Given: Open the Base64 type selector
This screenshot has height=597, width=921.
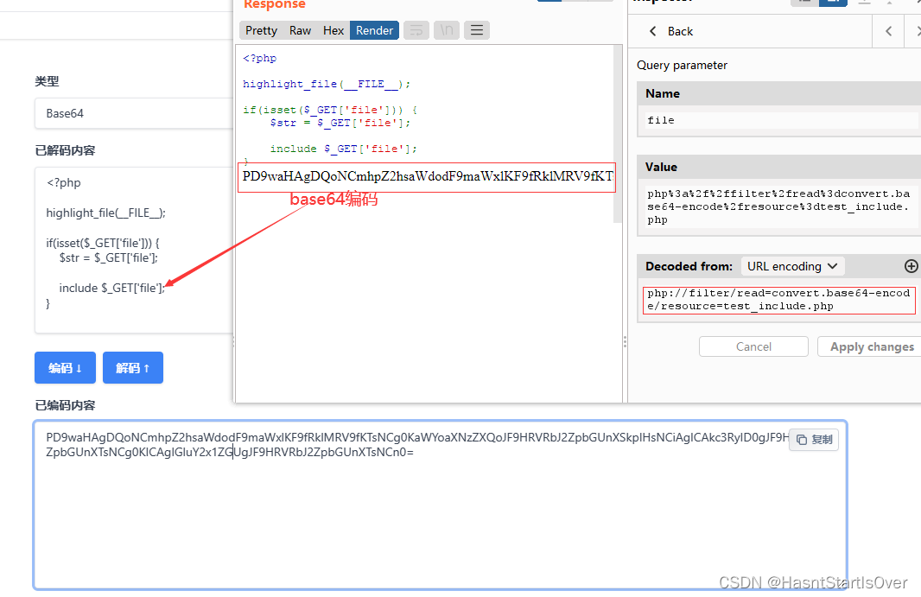Looking at the screenshot, I should coord(134,113).
